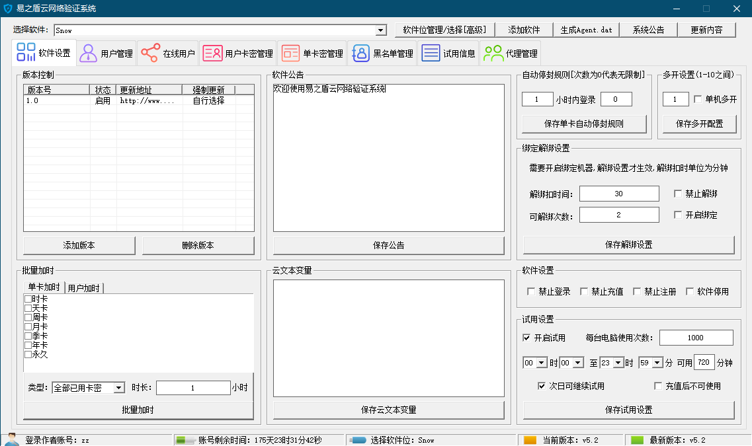Click the 保存解绑设置 button

(629, 244)
